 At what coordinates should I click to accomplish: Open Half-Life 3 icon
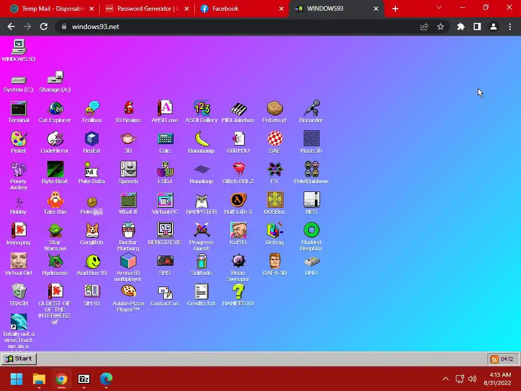238,204
